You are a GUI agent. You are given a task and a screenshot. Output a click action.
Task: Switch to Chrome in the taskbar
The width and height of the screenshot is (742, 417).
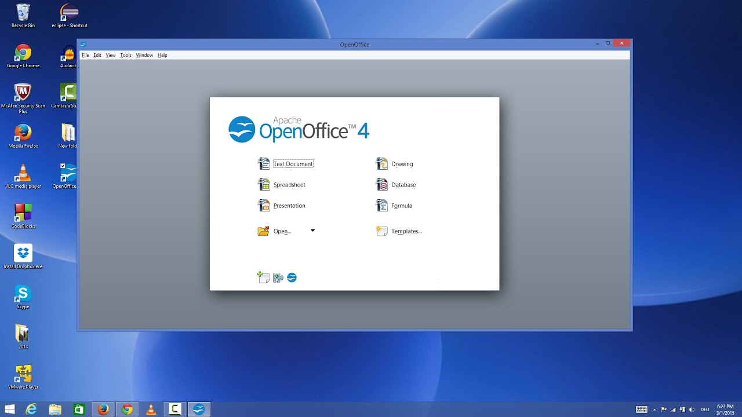[x=127, y=409]
